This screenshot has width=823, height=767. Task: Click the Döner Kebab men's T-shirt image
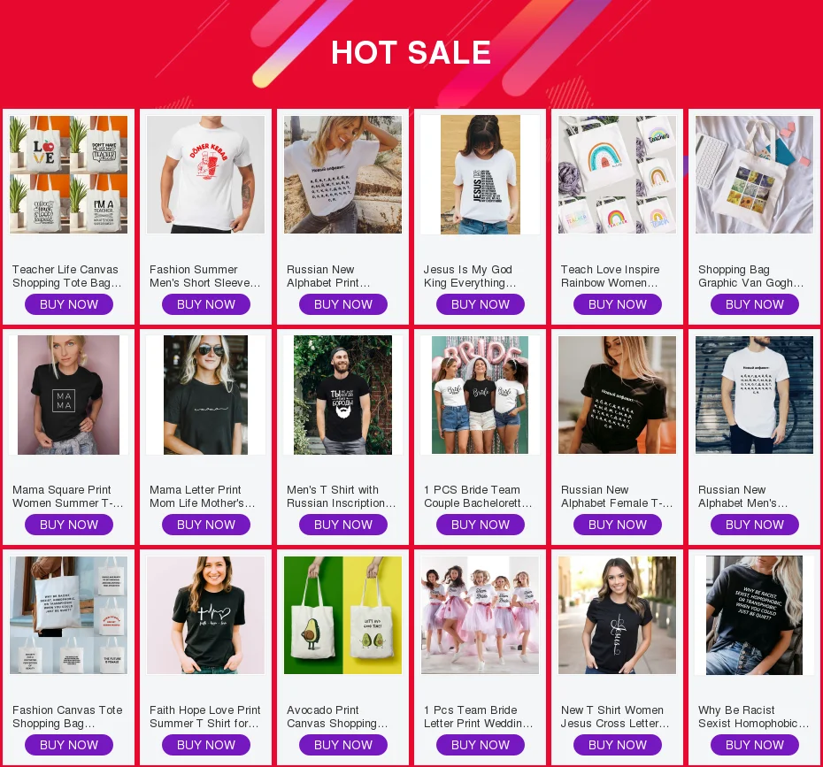pos(205,174)
